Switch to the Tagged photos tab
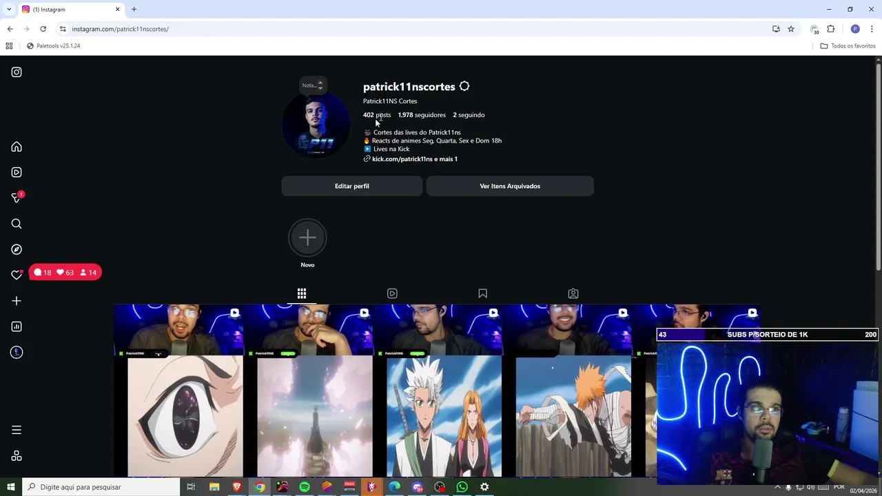Viewport: 882px width, 496px height. pos(573,293)
